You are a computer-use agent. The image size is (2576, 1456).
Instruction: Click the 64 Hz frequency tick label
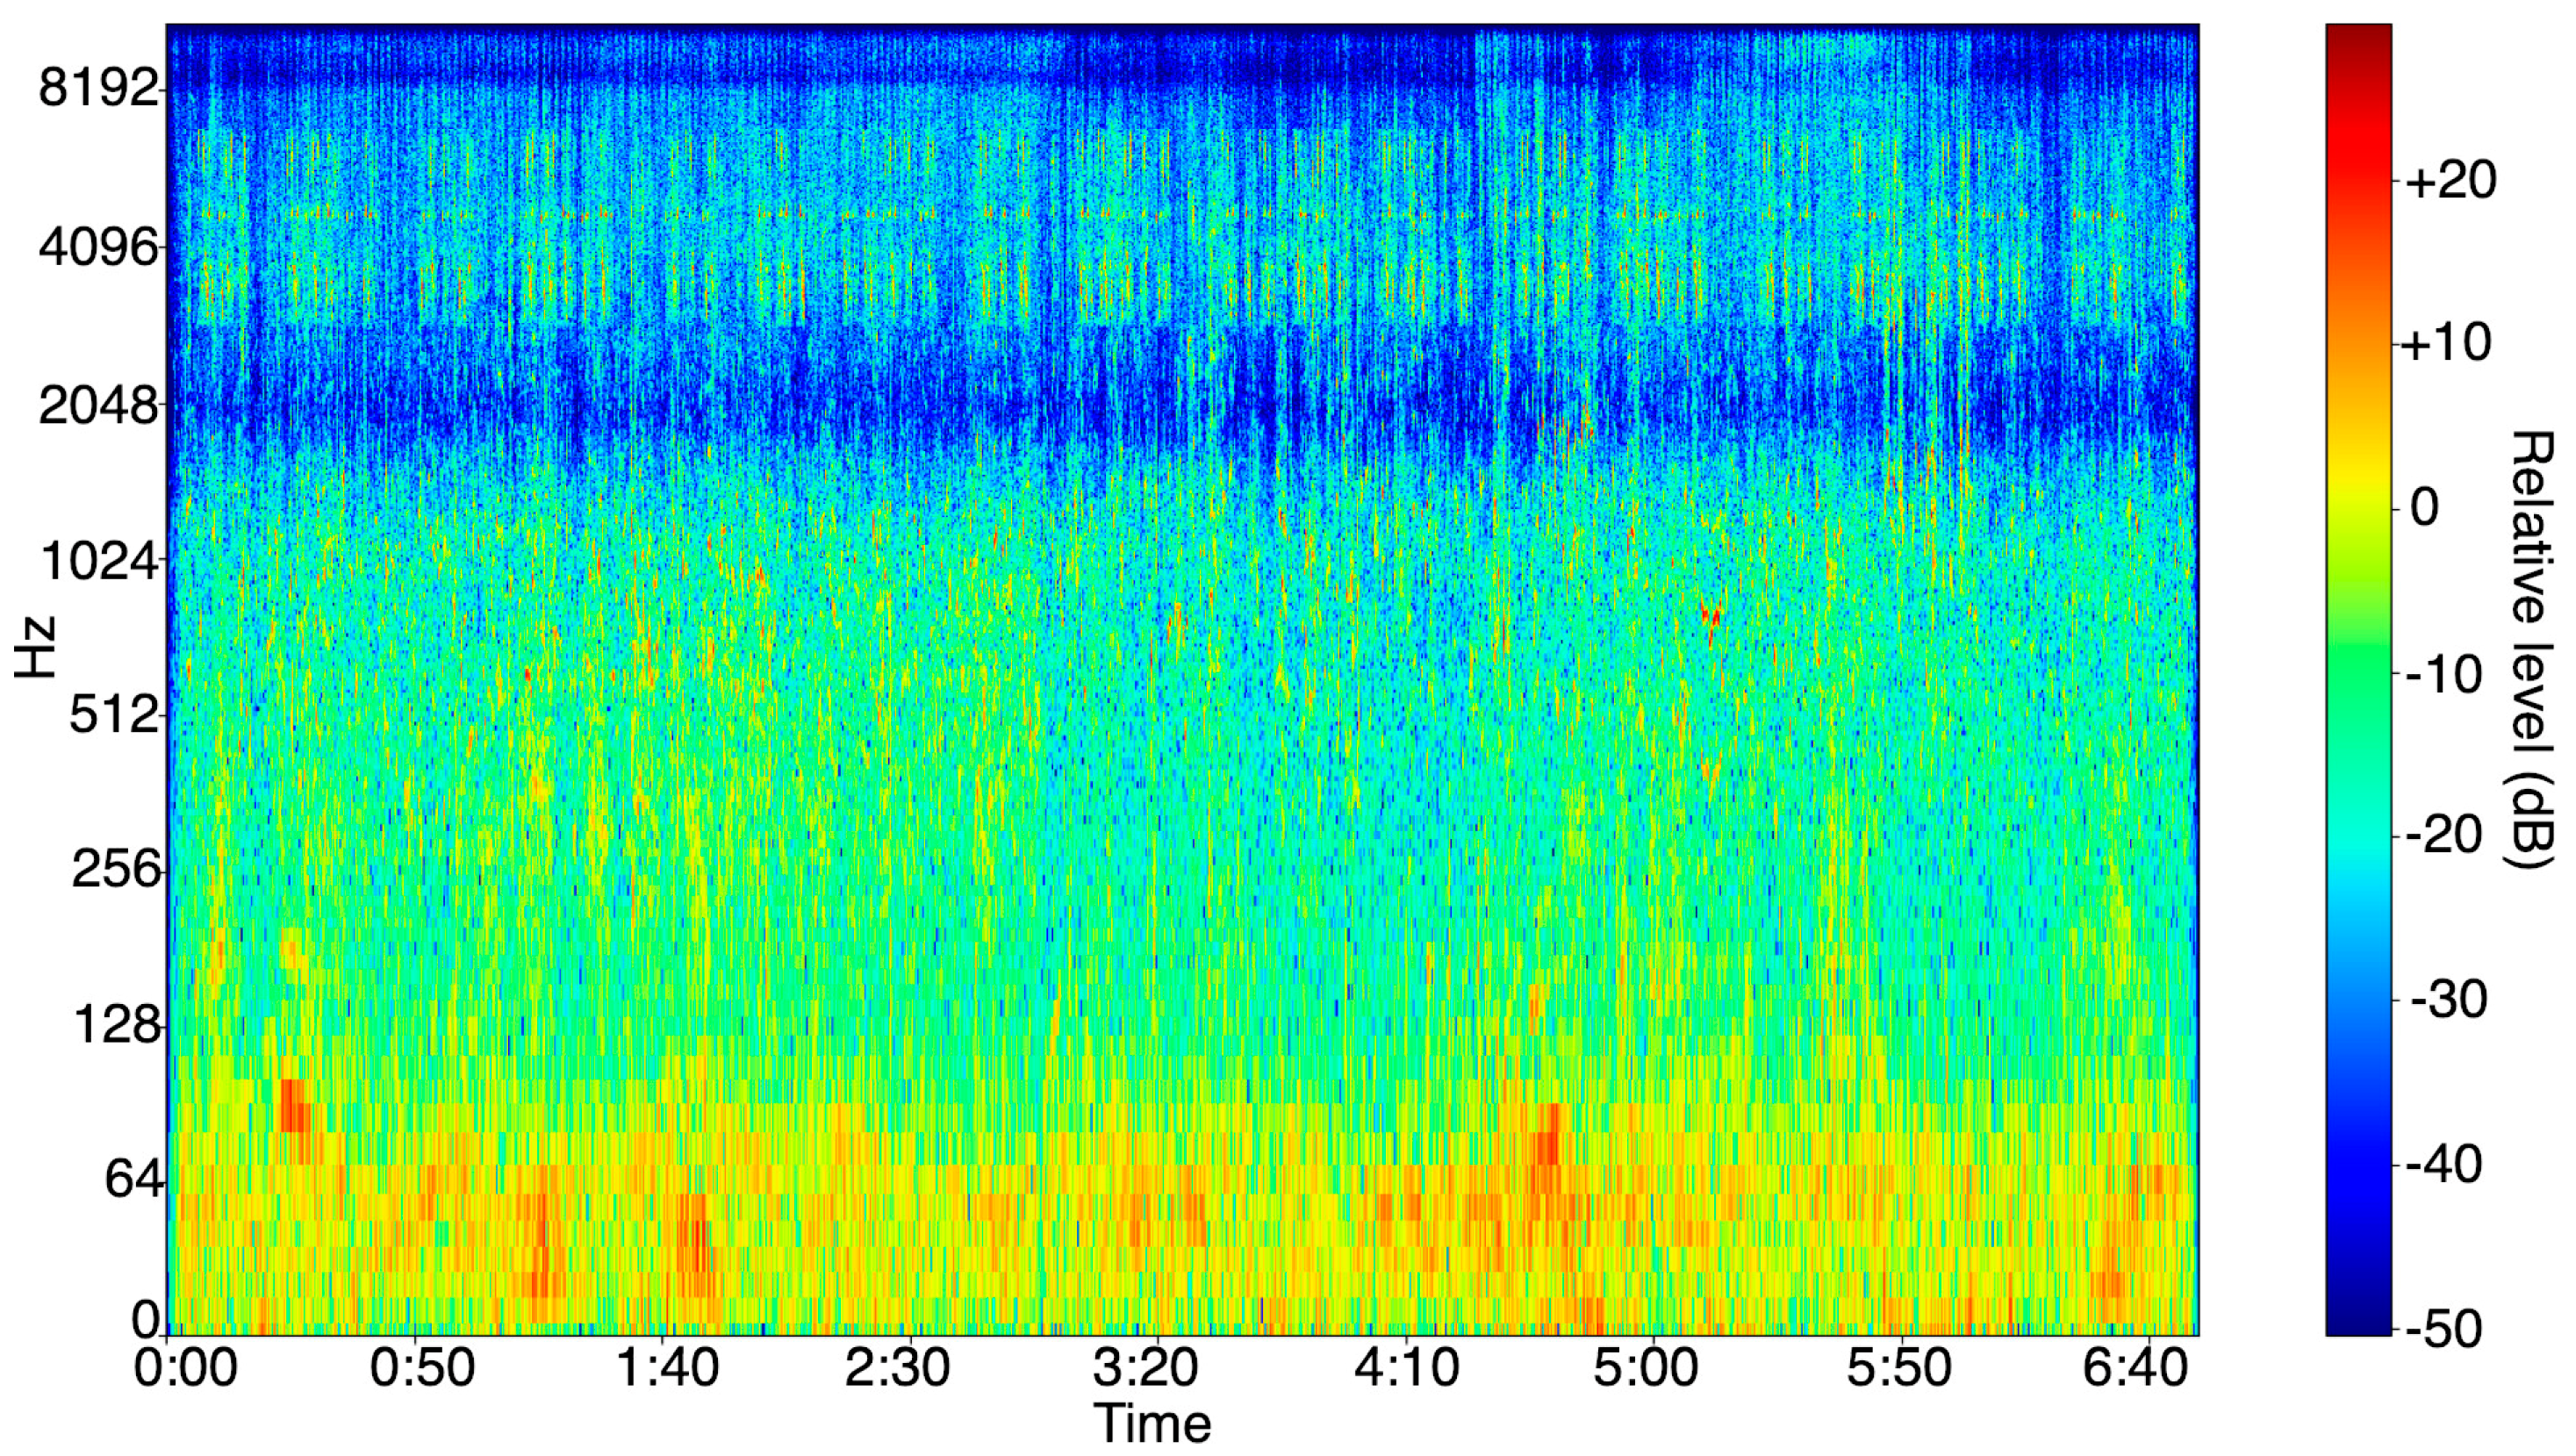click(x=132, y=1180)
